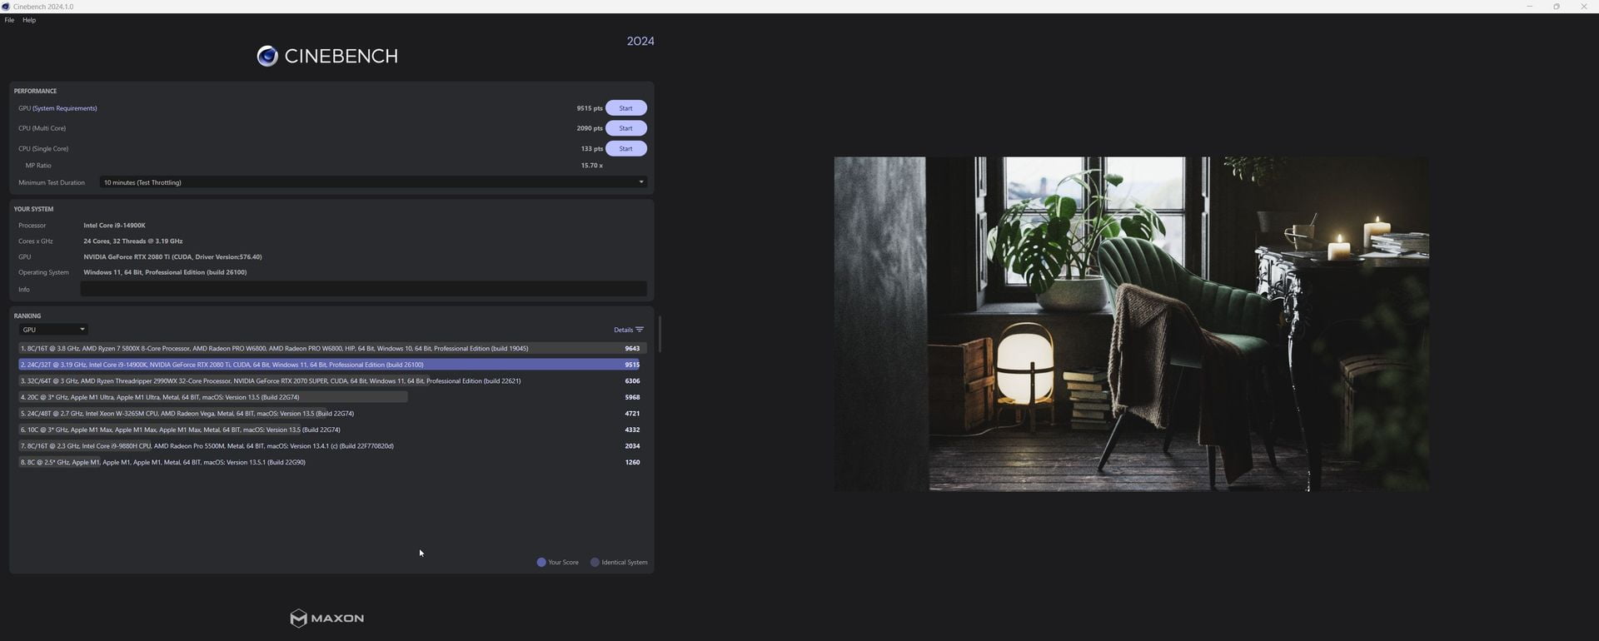Select ranking row Intel Core i9-9880H

(331, 446)
